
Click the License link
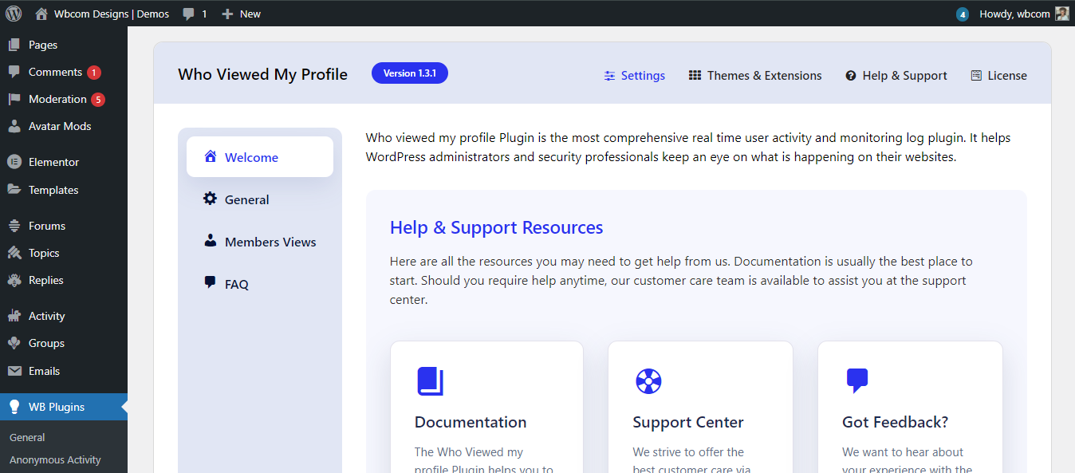(998, 75)
